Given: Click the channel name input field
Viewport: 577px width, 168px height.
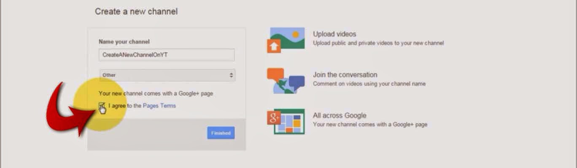Looking at the screenshot, I should click(167, 55).
